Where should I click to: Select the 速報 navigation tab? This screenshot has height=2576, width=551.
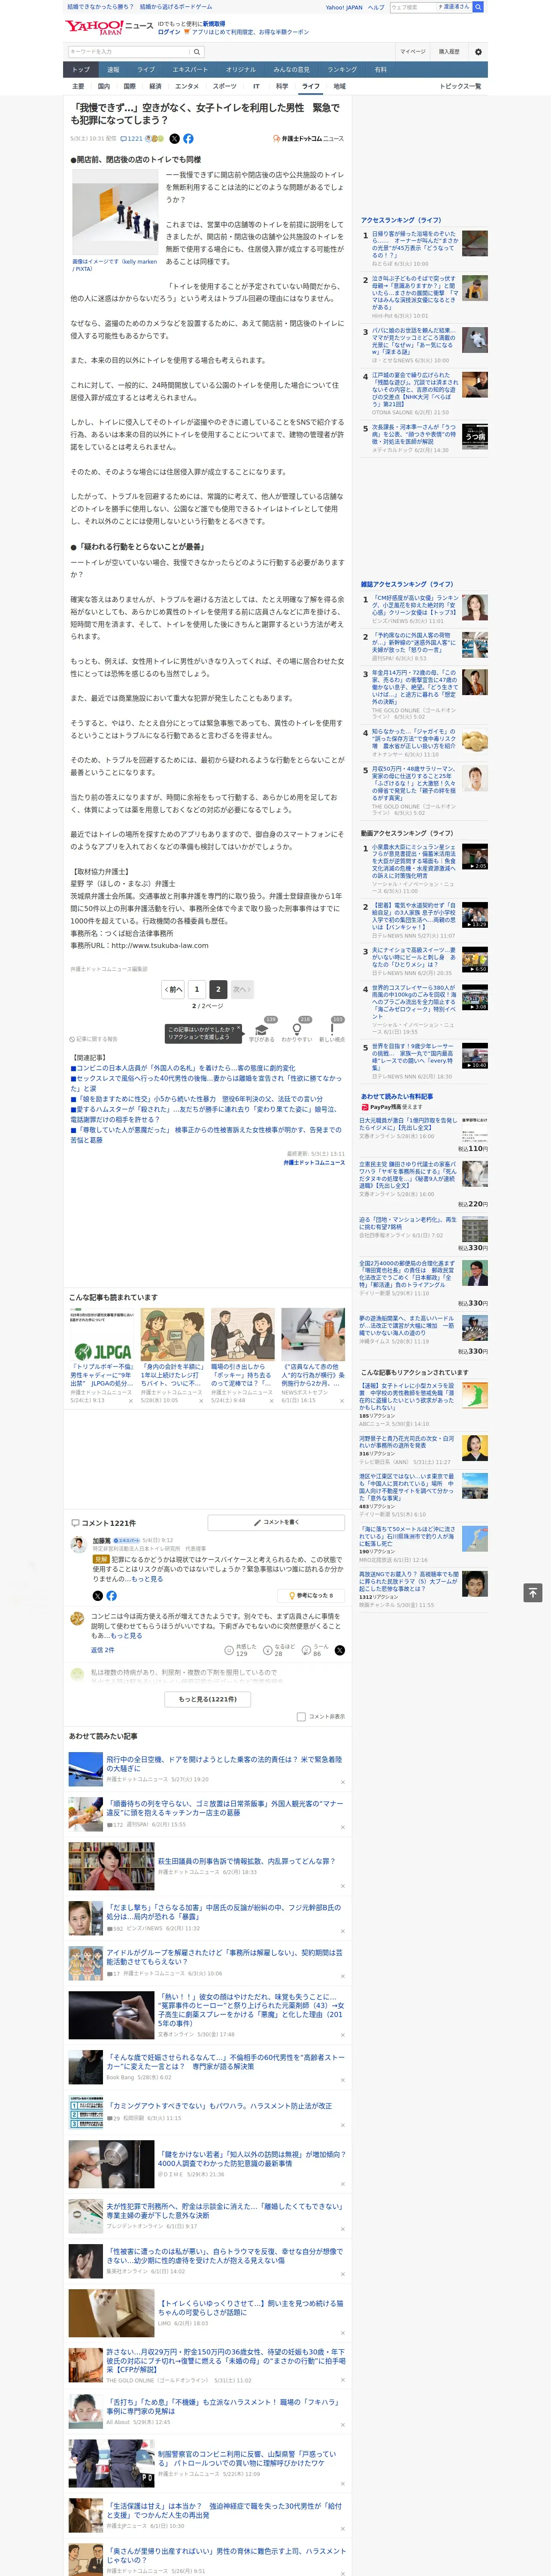tap(113, 70)
